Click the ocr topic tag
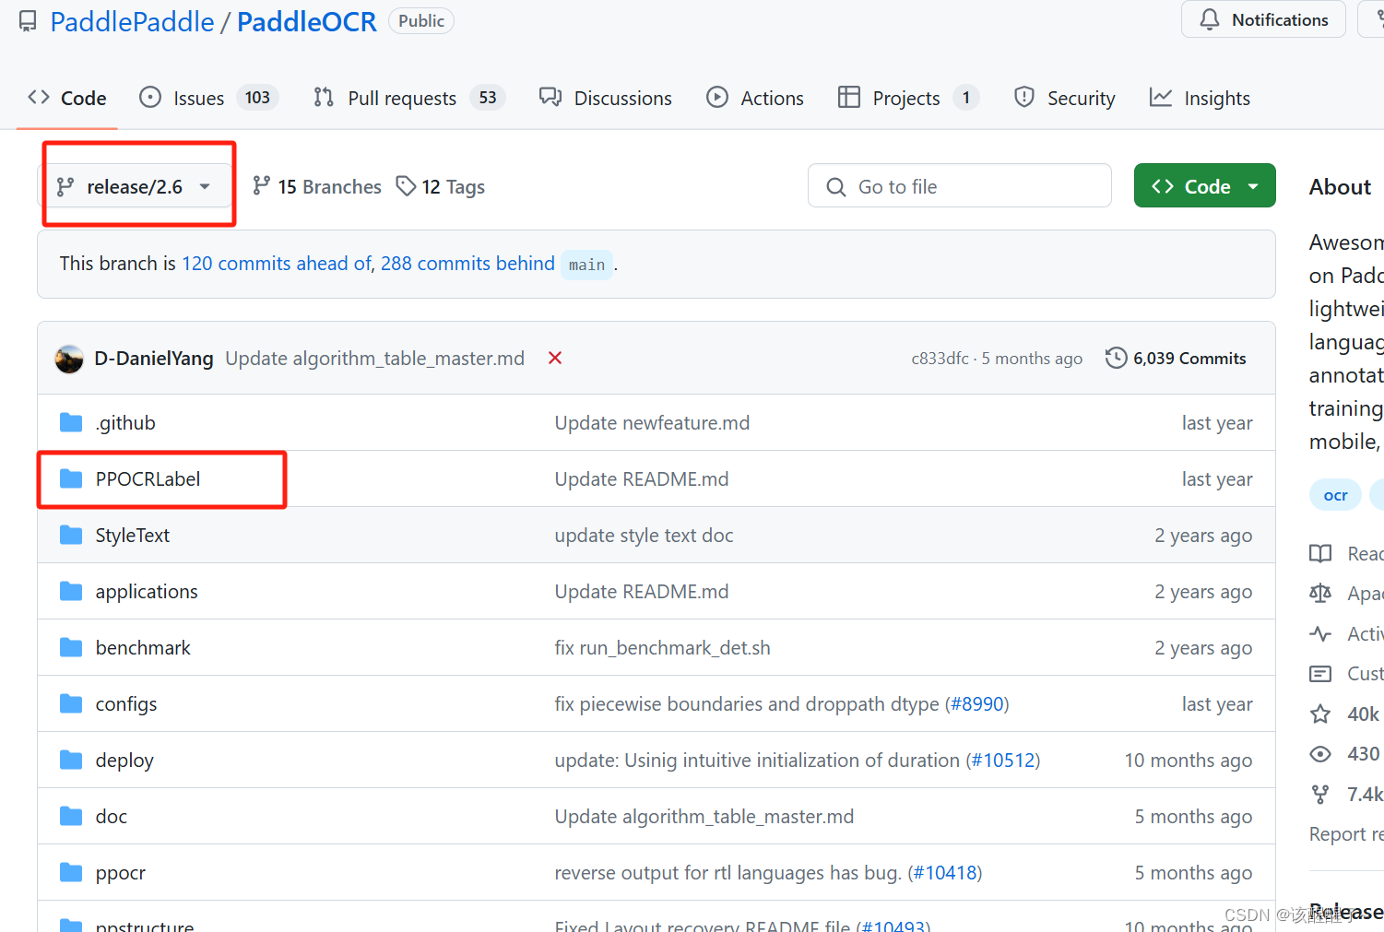This screenshot has width=1384, height=932. [1335, 495]
